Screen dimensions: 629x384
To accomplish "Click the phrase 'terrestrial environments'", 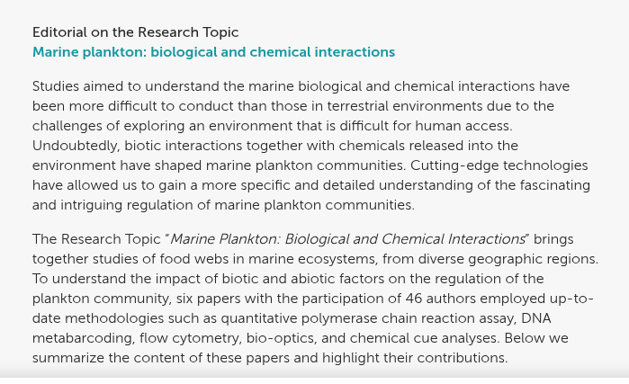I will [x=405, y=106].
